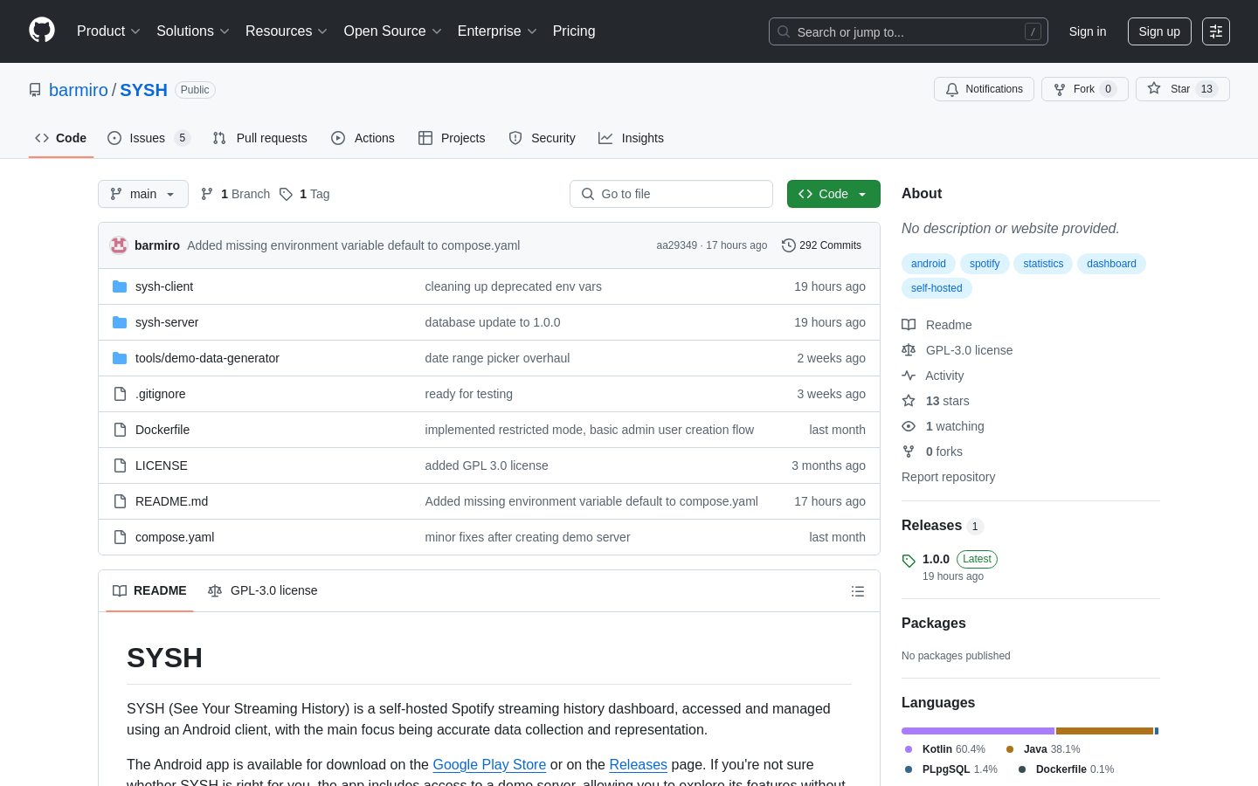
Task: Click the spotify topic tag
Action: pos(985,264)
